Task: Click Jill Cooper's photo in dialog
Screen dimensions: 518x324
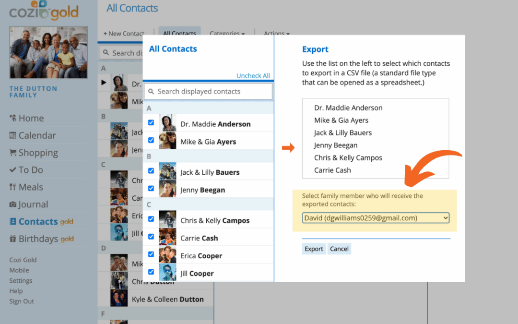Action: click(167, 272)
